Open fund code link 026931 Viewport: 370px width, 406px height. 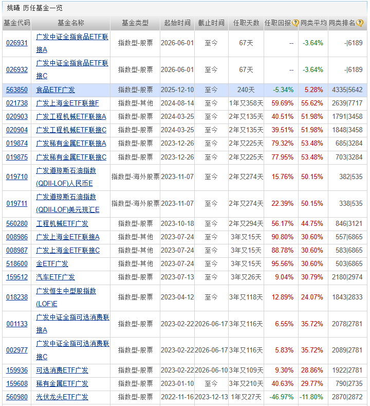click(x=17, y=43)
